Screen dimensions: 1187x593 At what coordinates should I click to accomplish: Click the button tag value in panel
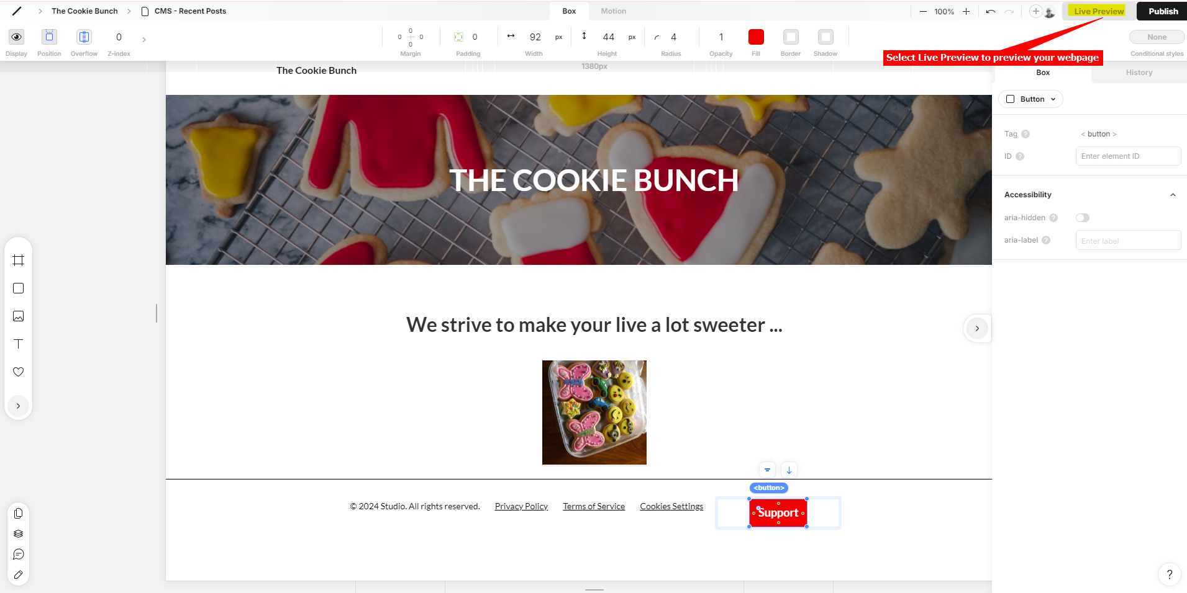1099,134
